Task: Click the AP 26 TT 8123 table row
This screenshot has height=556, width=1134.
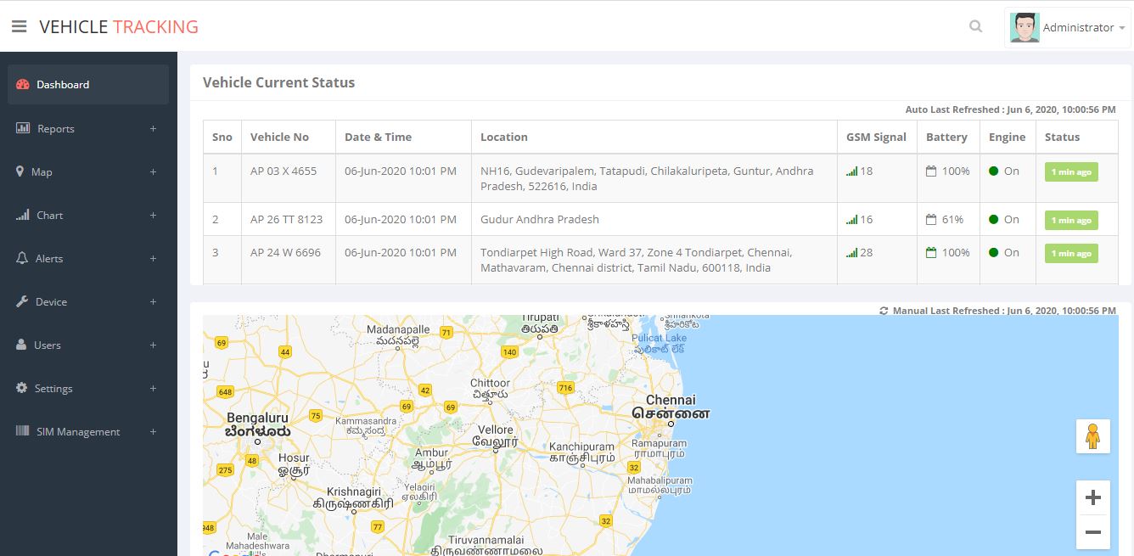Action: tap(540, 219)
